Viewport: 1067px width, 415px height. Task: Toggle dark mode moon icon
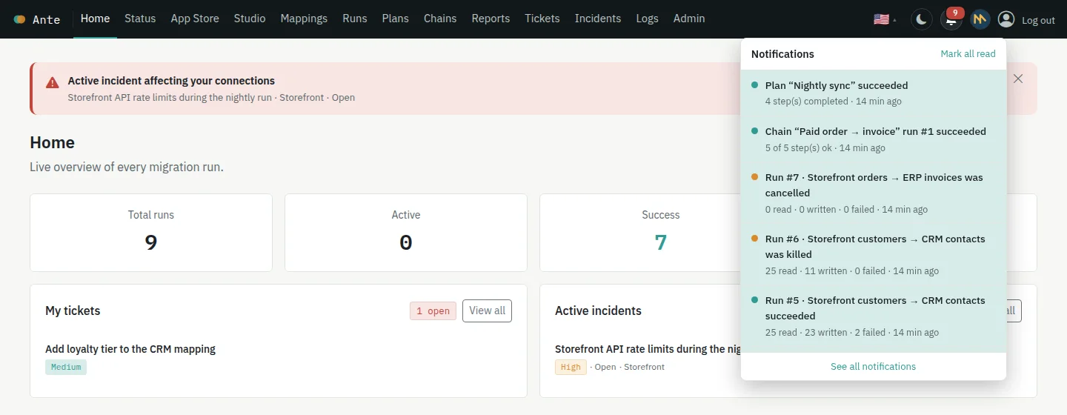[921, 19]
